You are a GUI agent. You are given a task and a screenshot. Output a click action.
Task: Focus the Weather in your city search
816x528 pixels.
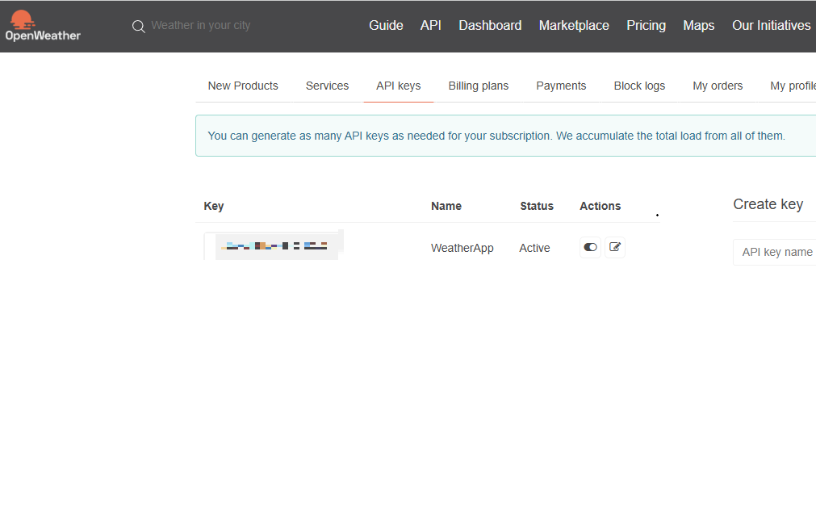pyautogui.click(x=202, y=26)
